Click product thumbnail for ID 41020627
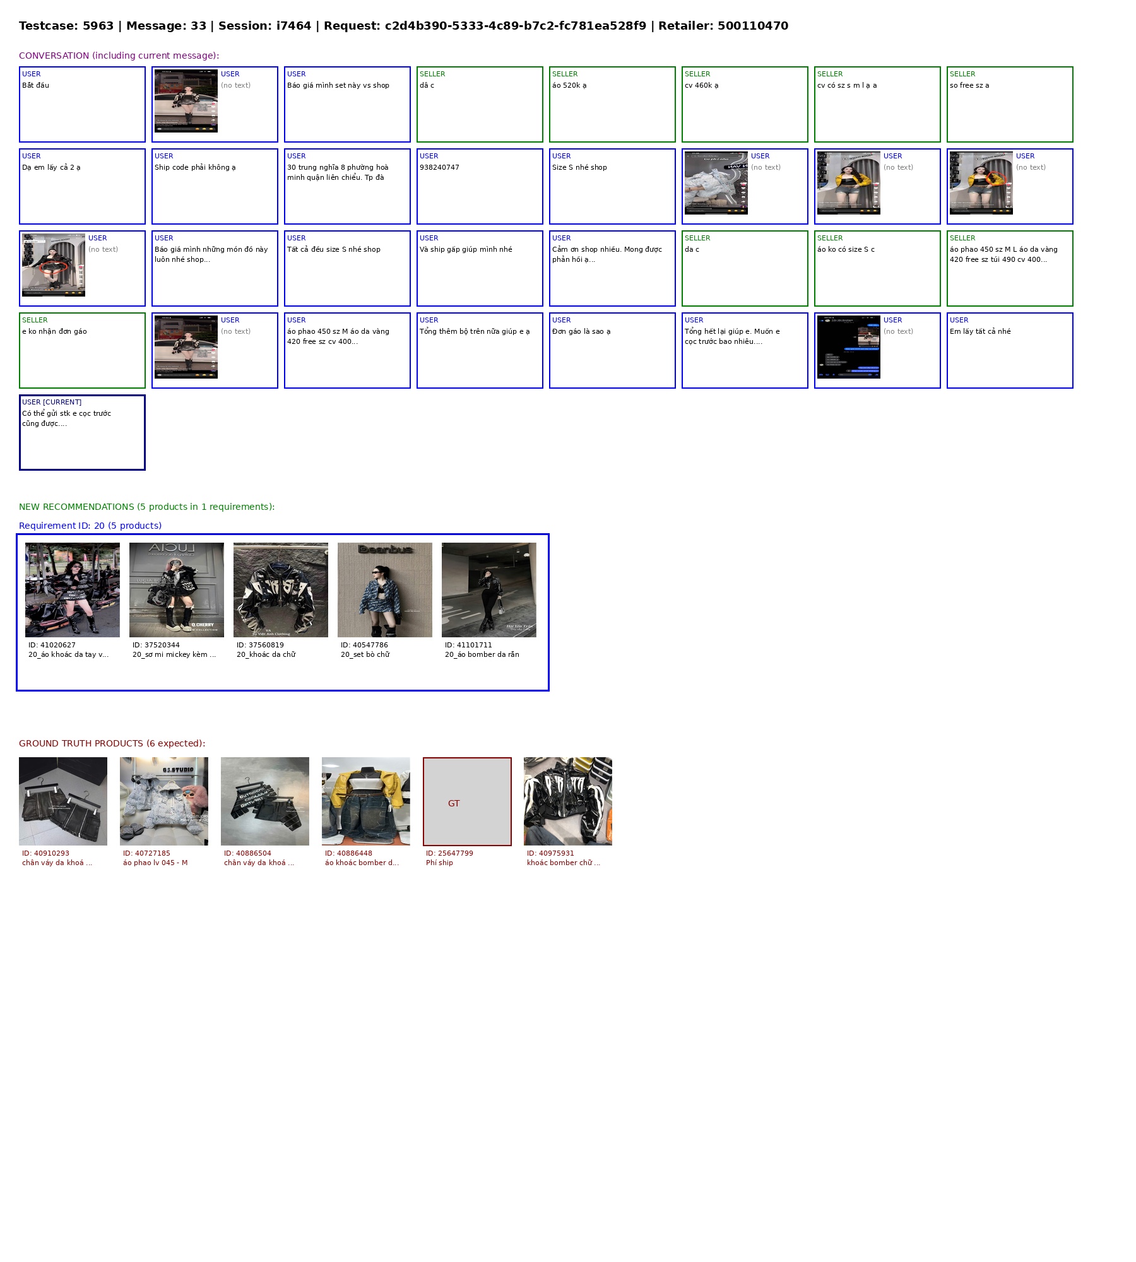 pos(73,589)
